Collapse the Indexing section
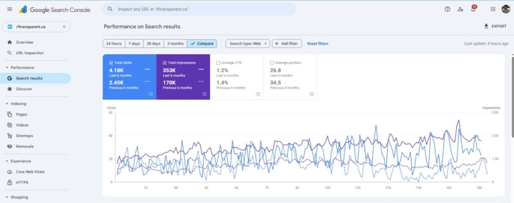The width and height of the screenshot is (514, 203). (7, 103)
